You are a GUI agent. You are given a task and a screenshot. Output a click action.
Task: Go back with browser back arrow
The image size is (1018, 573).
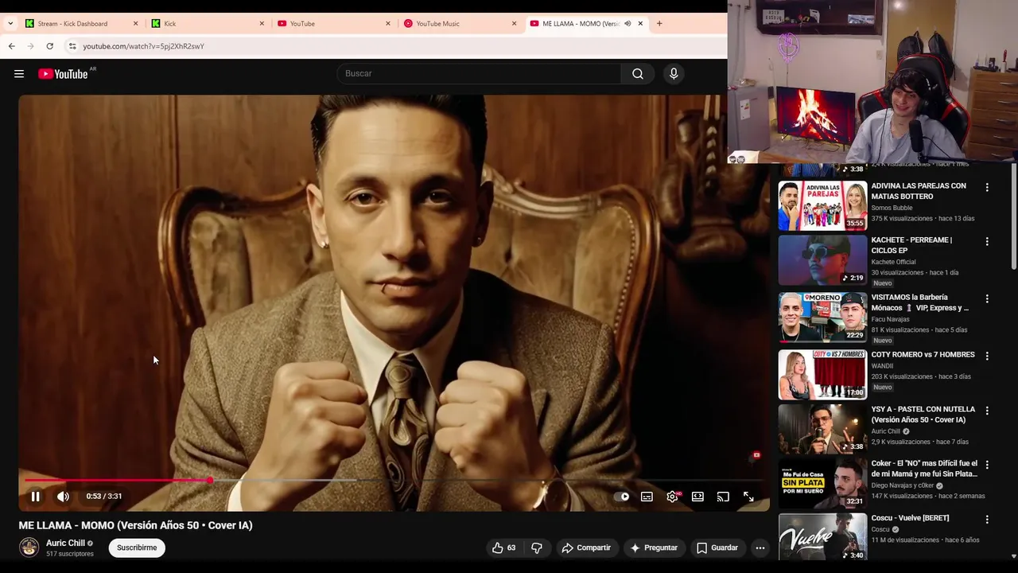[11, 46]
